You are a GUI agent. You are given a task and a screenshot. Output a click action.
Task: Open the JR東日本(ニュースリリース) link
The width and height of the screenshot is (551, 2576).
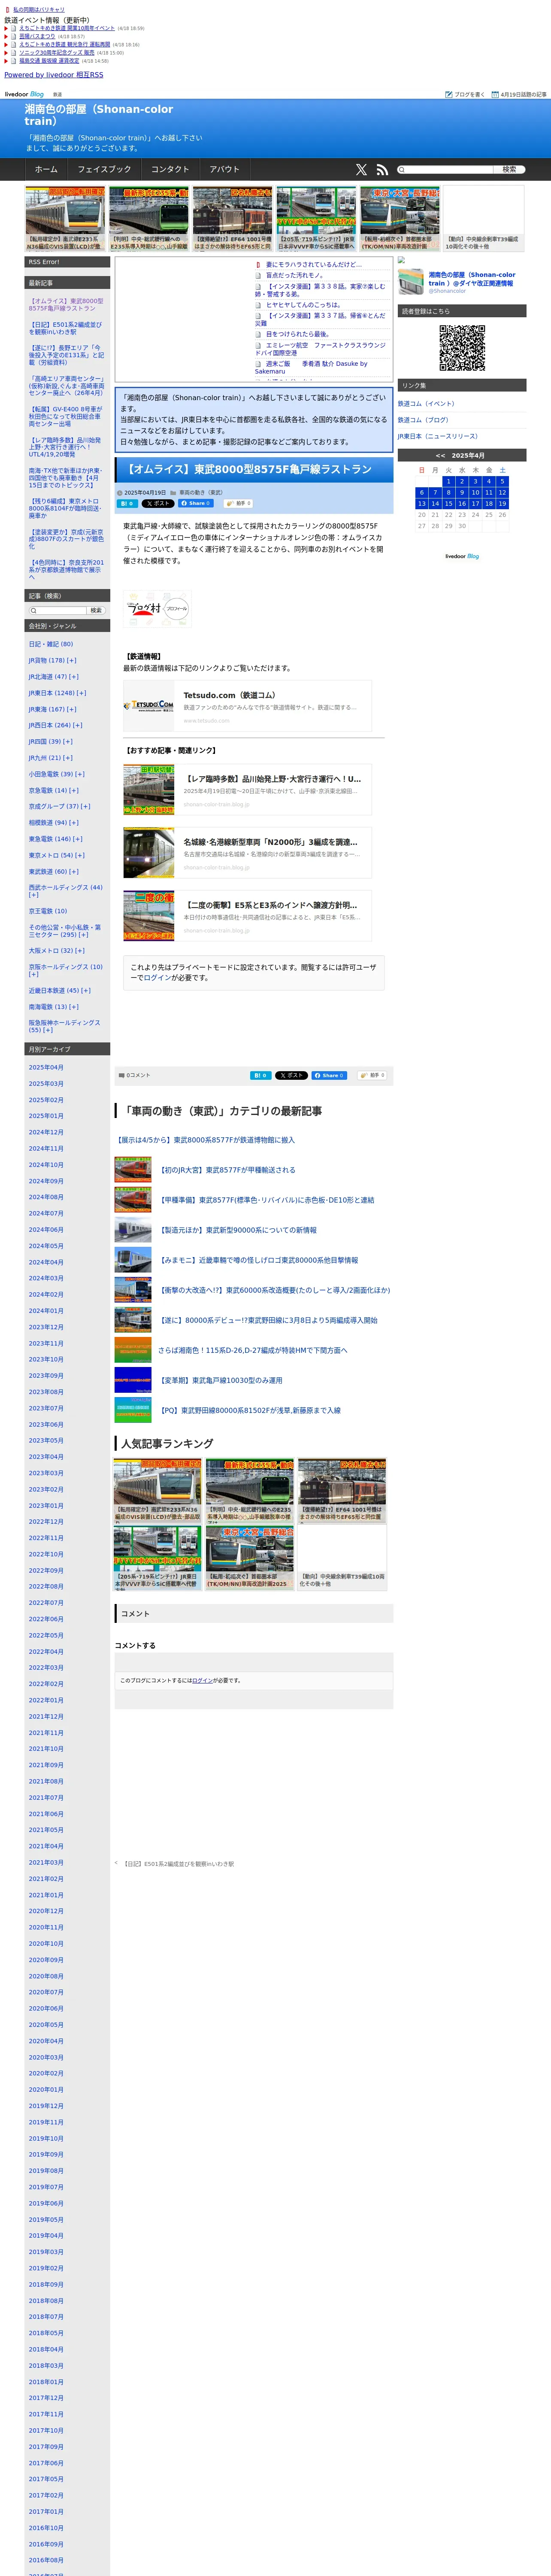(x=438, y=436)
